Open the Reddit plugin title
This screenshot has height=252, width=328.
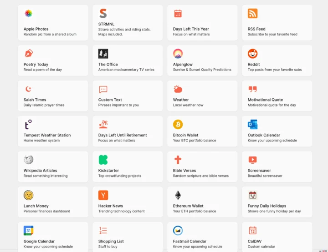254,64
